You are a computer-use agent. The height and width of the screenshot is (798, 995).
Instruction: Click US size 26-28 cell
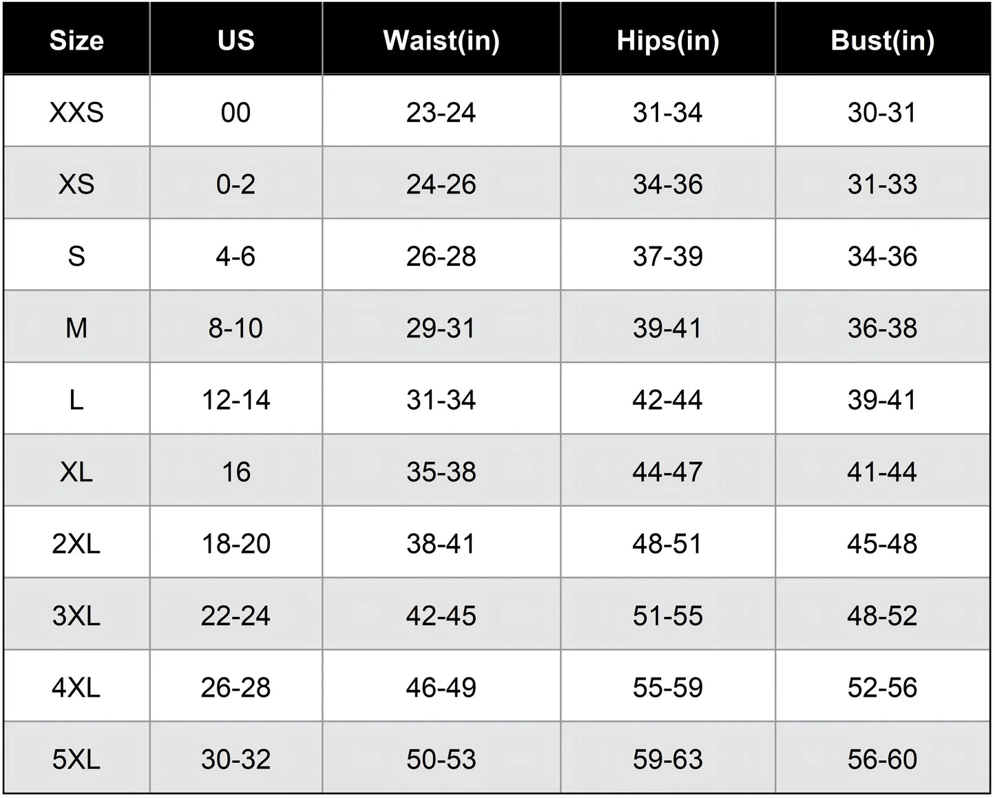[236, 687]
